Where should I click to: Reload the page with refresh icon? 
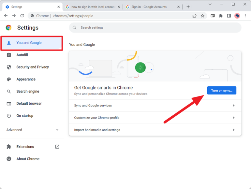pyautogui.click(x=22, y=16)
